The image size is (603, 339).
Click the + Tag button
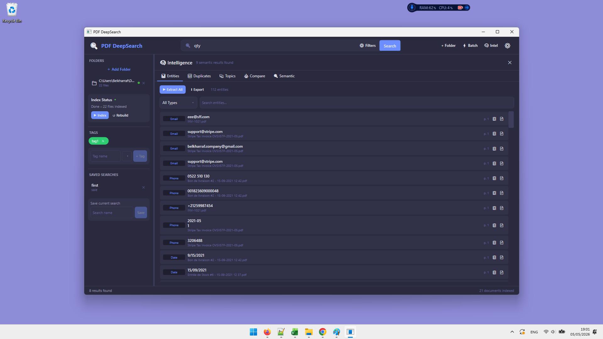click(x=140, y=156)
